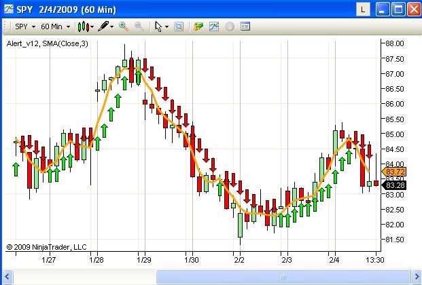The image size is (422, 285).
Task: Click the 82.00 price axis label
Action: pyautogui.click(x=395, y=225)
